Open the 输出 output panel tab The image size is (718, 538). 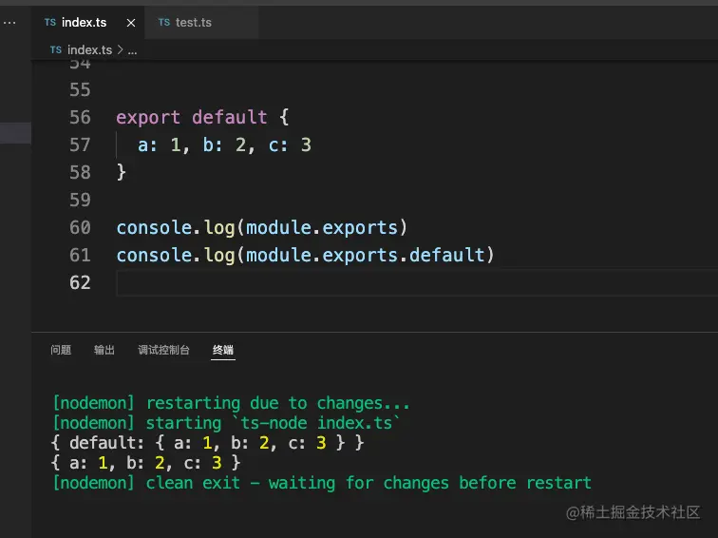pyautogui.click(x=104, y=350)
